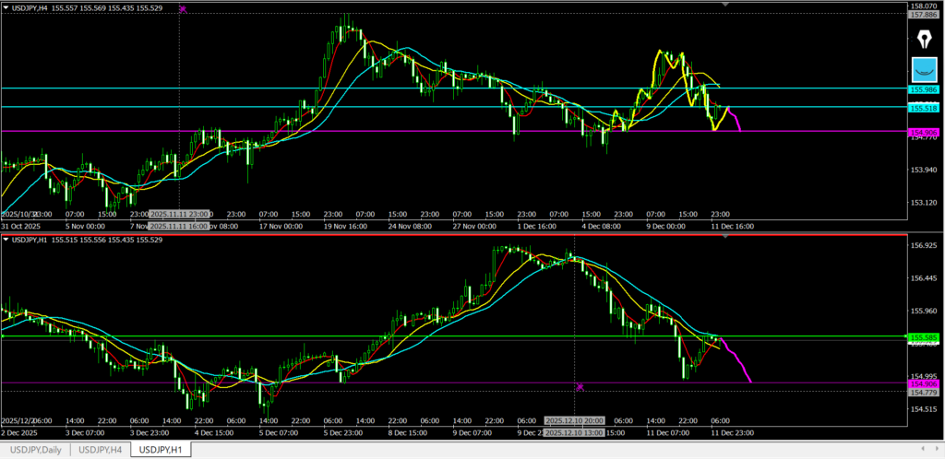Switch to the USDJPY,H4 tab
Screen dimensions: 945x459
point(101,450)
